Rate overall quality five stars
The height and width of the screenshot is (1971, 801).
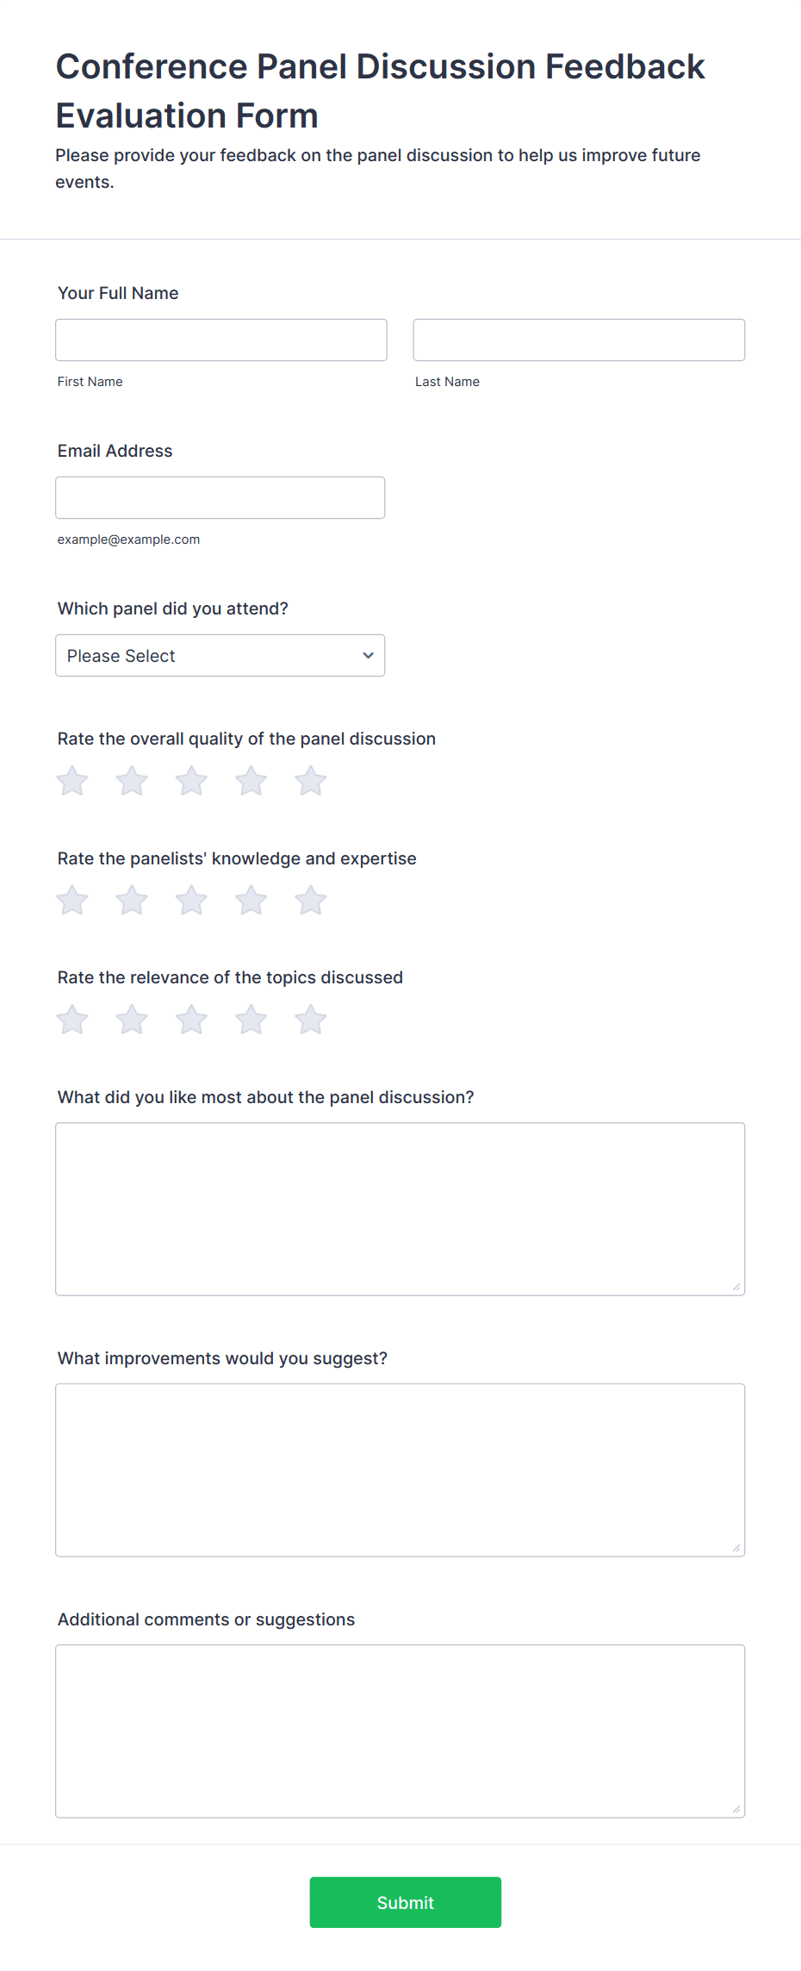click(x=311, y=782)
